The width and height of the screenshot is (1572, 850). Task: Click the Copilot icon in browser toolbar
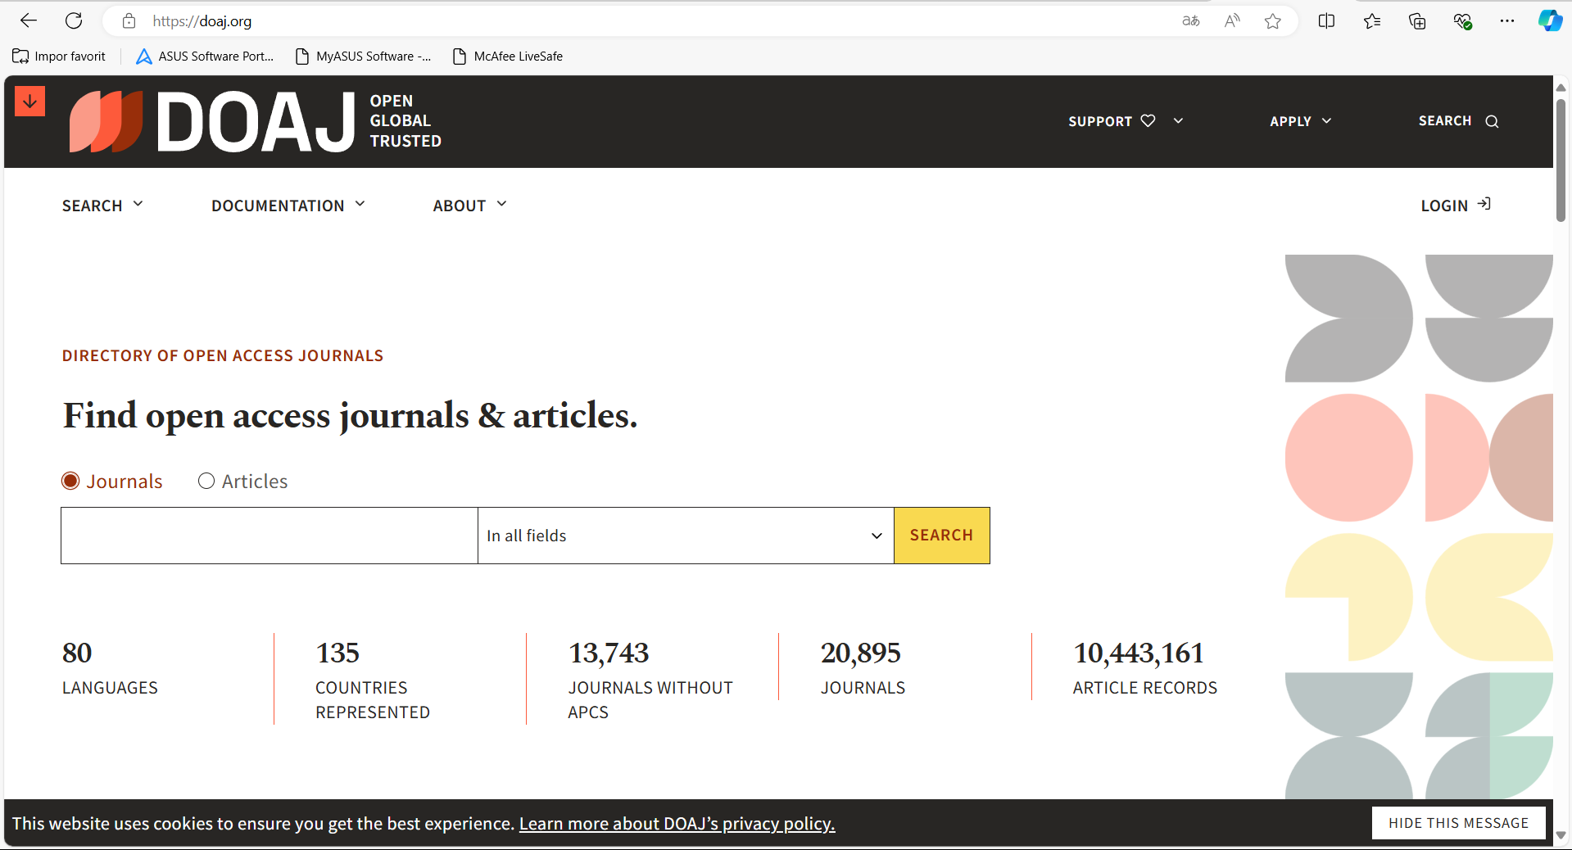click(x=1549, y=21)
